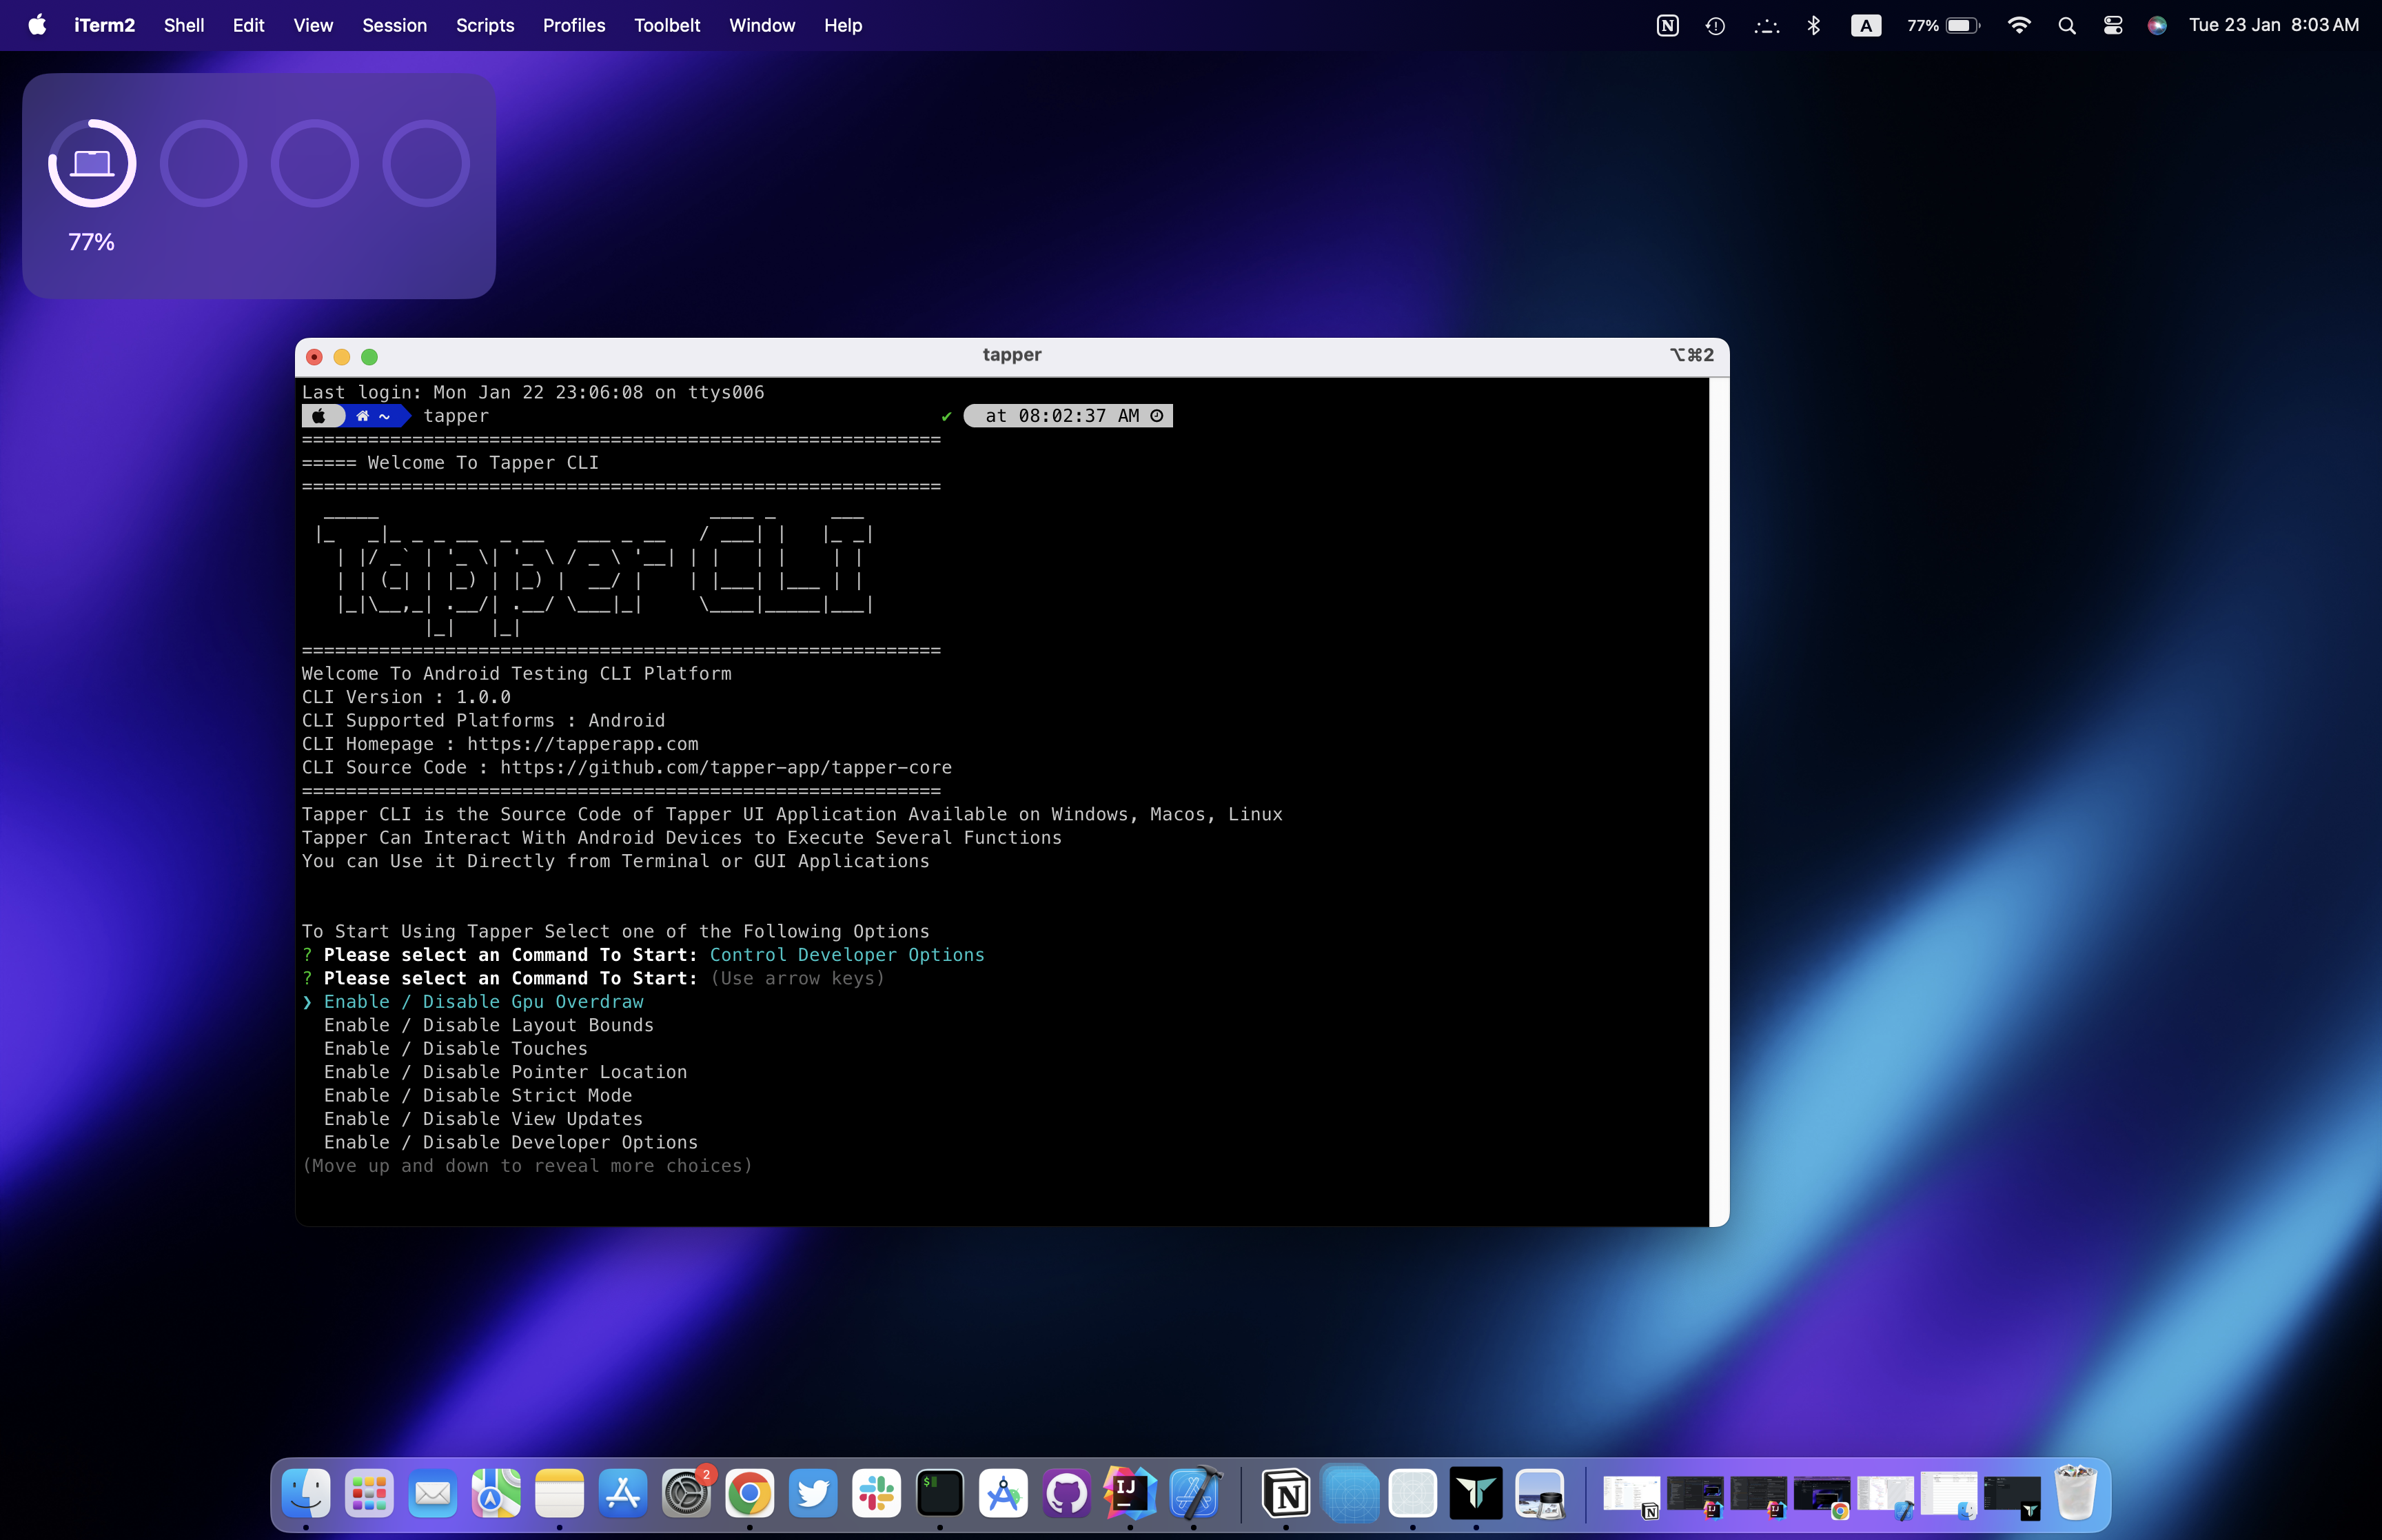The image size is (2382, 1540).
Task: Open the Shell menu
Action: (x=184, y=25)
